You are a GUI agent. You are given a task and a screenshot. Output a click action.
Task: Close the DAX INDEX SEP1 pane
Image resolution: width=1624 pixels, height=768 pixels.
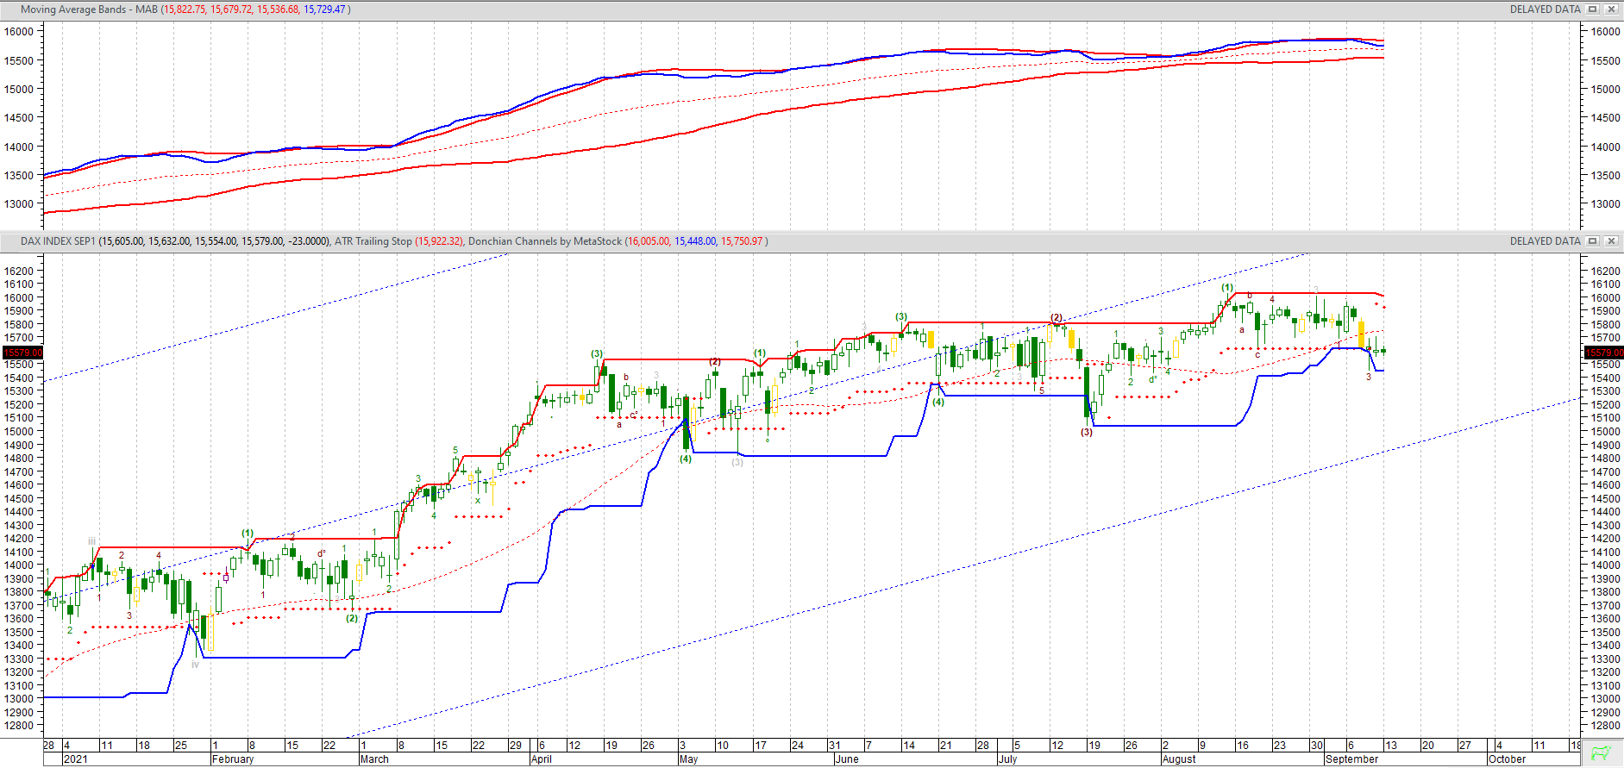click(1610, 241)
